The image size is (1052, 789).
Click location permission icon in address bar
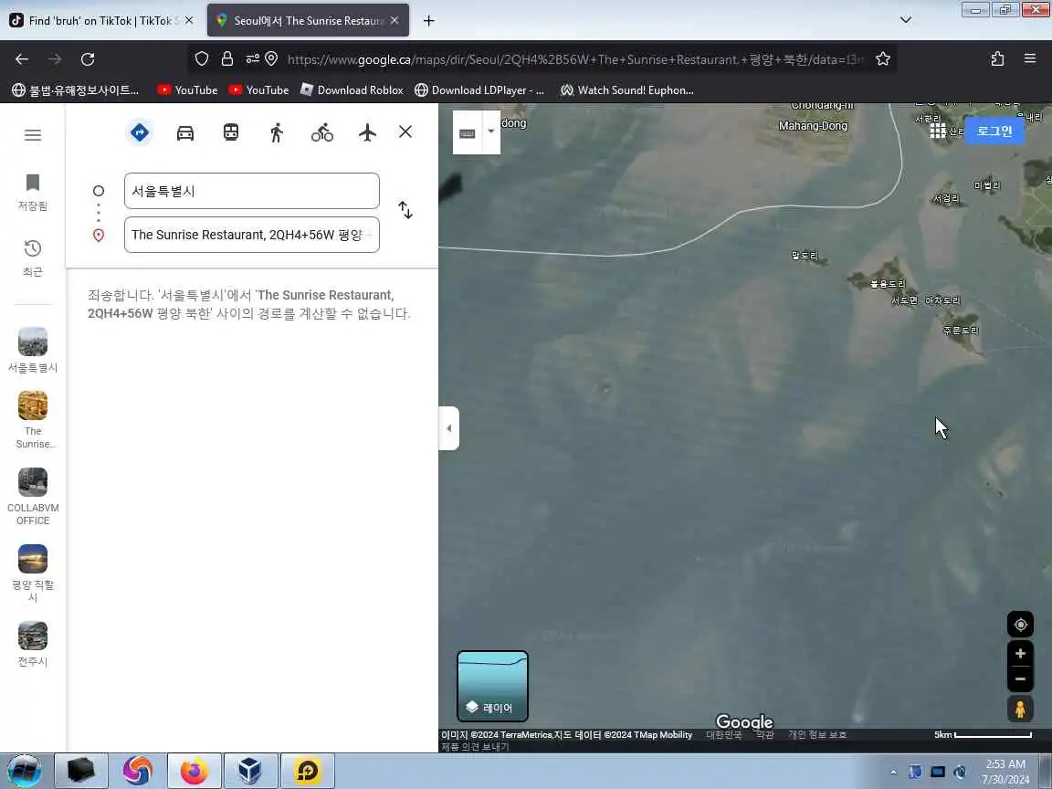271,59
